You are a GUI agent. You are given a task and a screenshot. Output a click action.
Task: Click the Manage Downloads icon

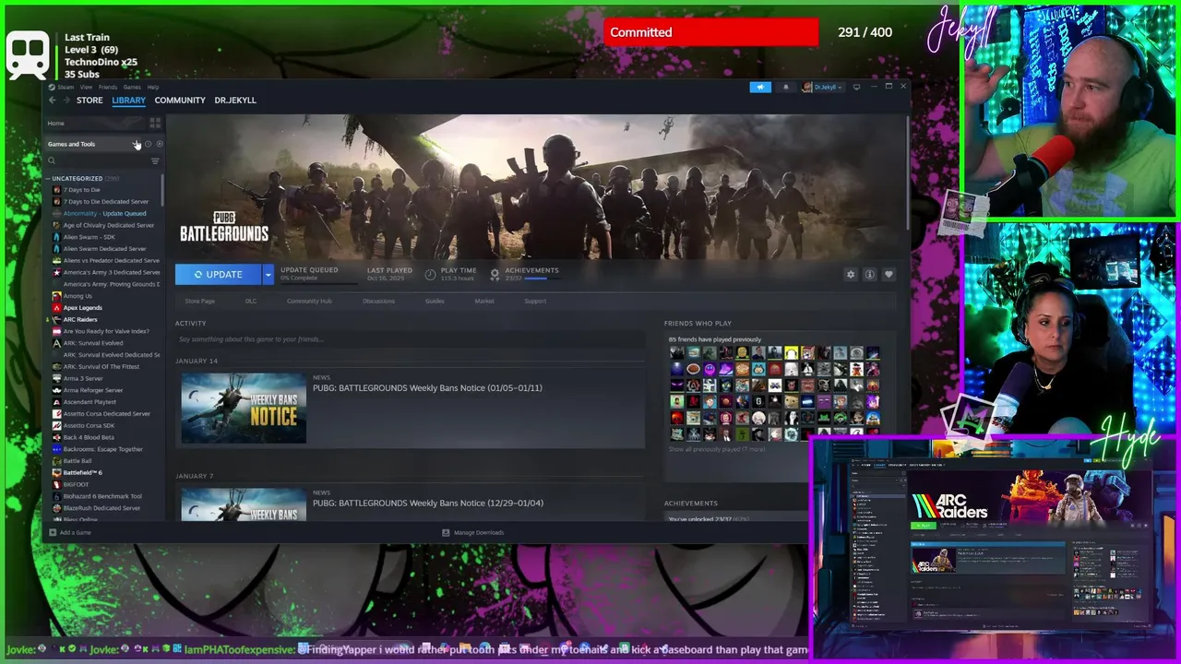coord(446,532)
